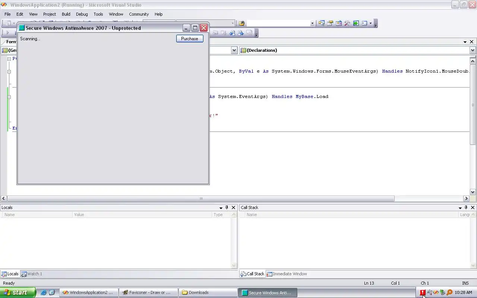This screenshot has height=298, width=477.
Task: Switch to the Locals tab
Action: click(x=10, y=274)
